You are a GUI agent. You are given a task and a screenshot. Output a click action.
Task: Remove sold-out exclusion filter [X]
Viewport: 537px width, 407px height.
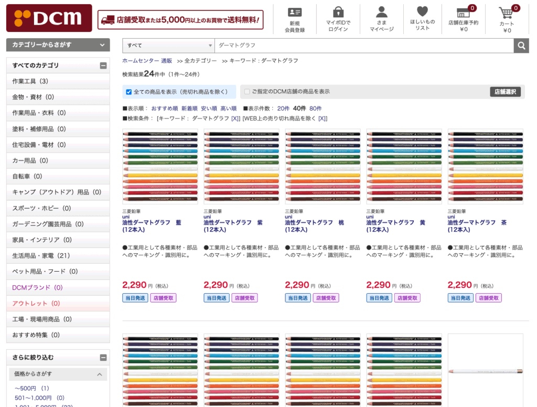323,119
